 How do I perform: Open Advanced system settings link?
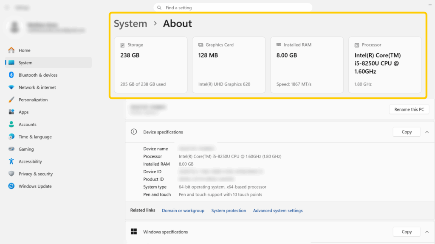(x=277, y=211)
